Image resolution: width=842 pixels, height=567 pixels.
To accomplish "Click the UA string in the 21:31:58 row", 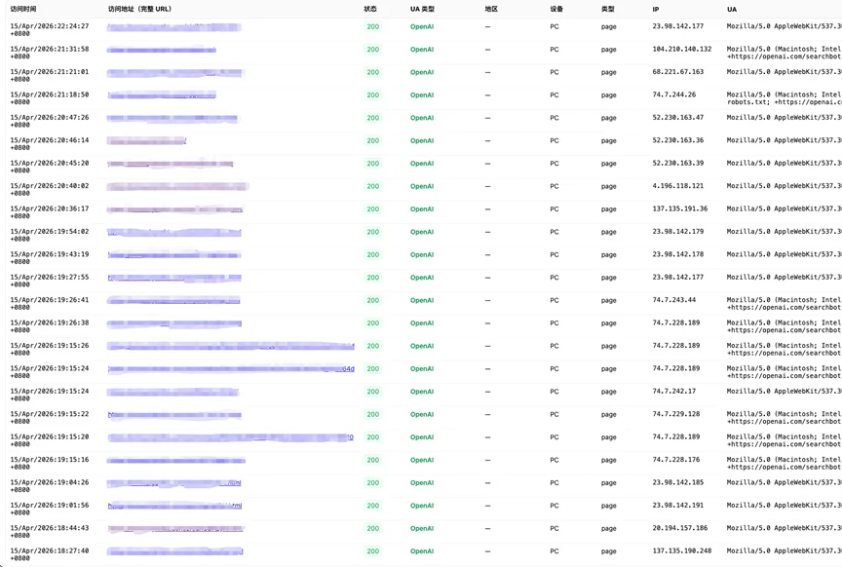I will [x=784, y=53].
